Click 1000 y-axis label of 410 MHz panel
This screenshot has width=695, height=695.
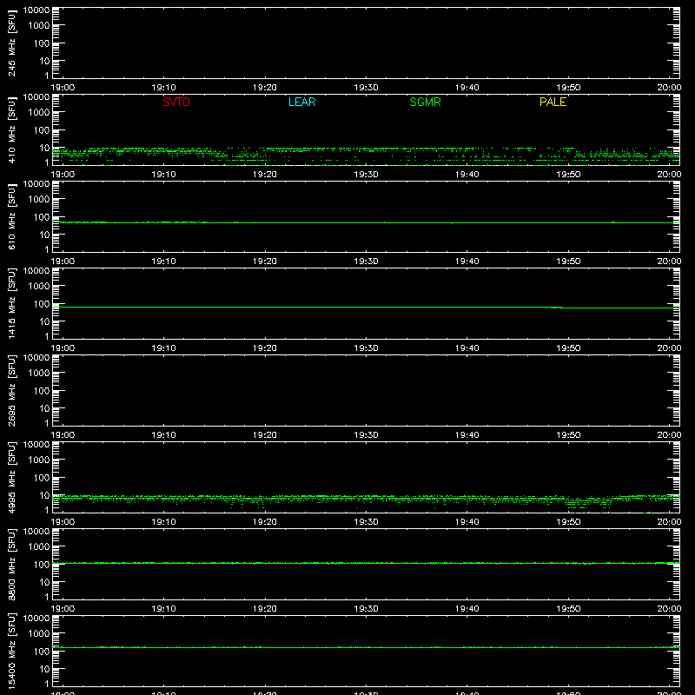coord(39,113)
